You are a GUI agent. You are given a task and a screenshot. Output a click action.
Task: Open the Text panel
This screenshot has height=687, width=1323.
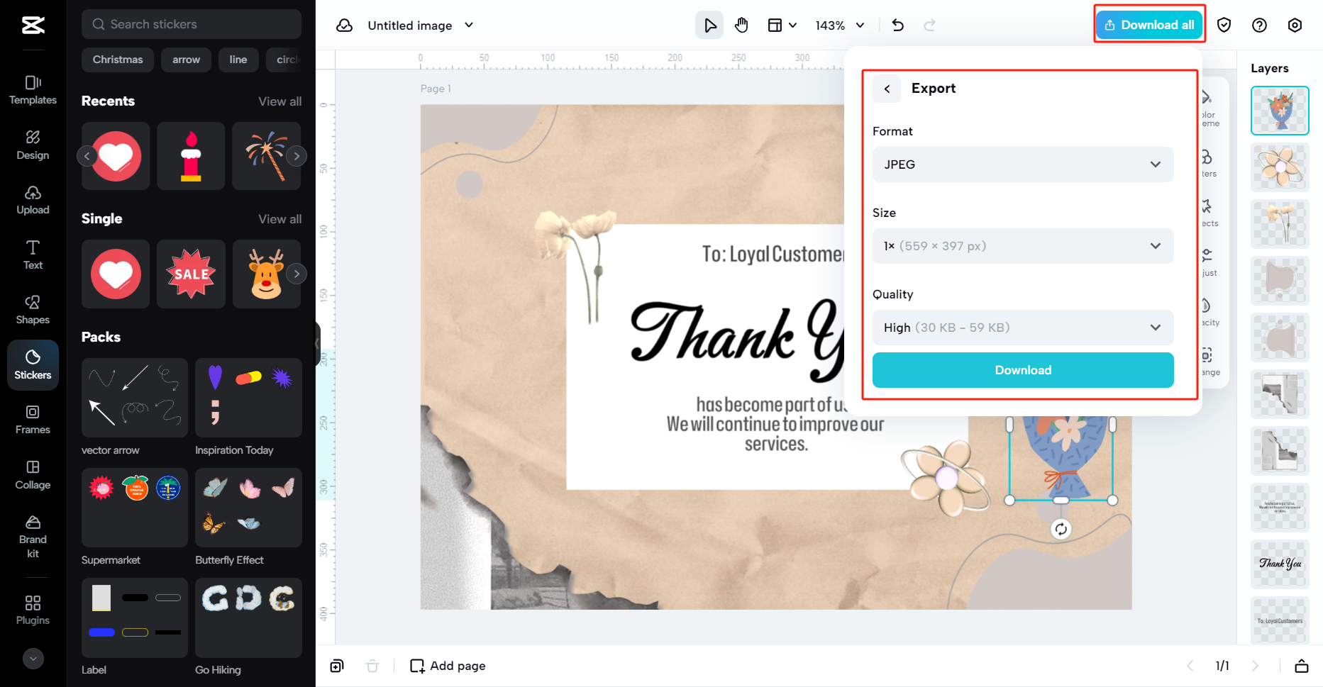pos(33,255)
